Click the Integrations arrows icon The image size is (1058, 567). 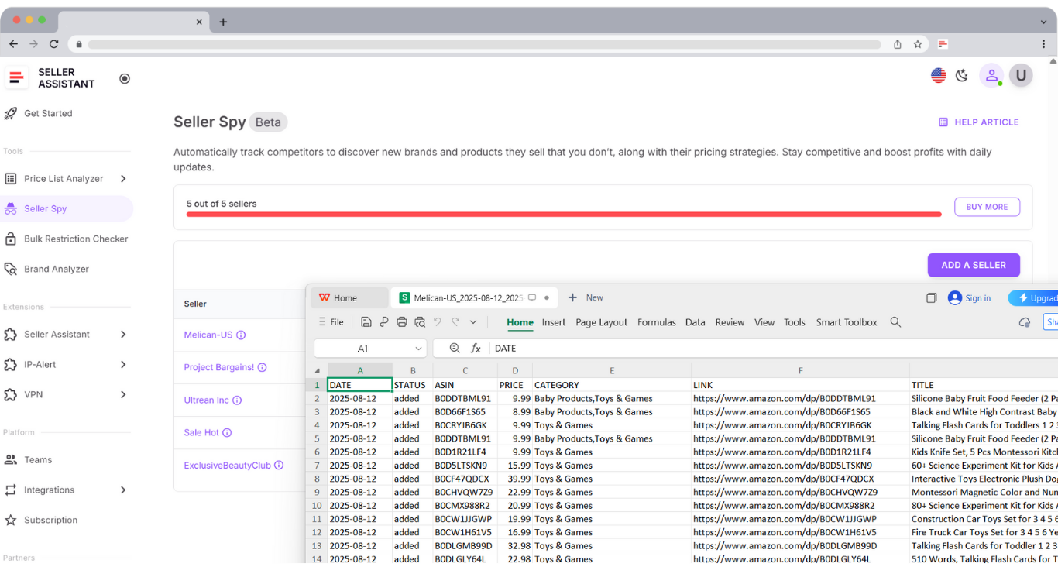[x=11, y=490]
